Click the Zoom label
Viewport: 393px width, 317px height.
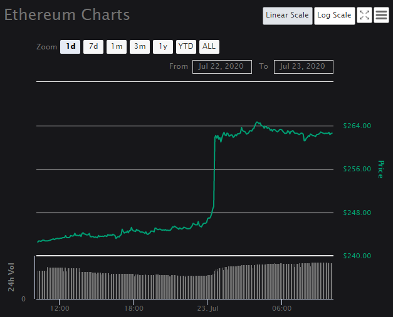pos(46,47)
